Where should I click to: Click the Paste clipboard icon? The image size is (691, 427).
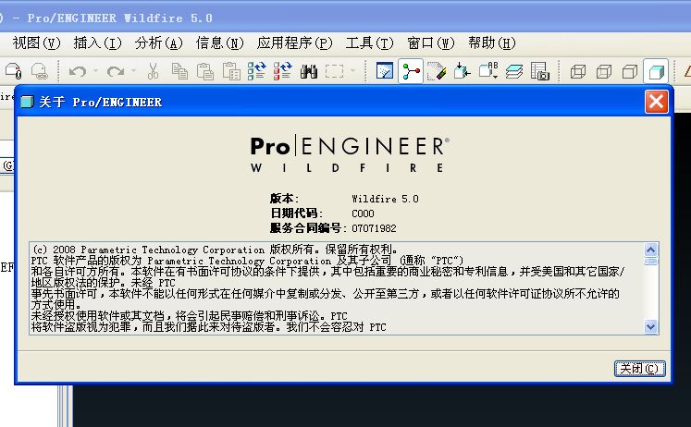(205, 71)
